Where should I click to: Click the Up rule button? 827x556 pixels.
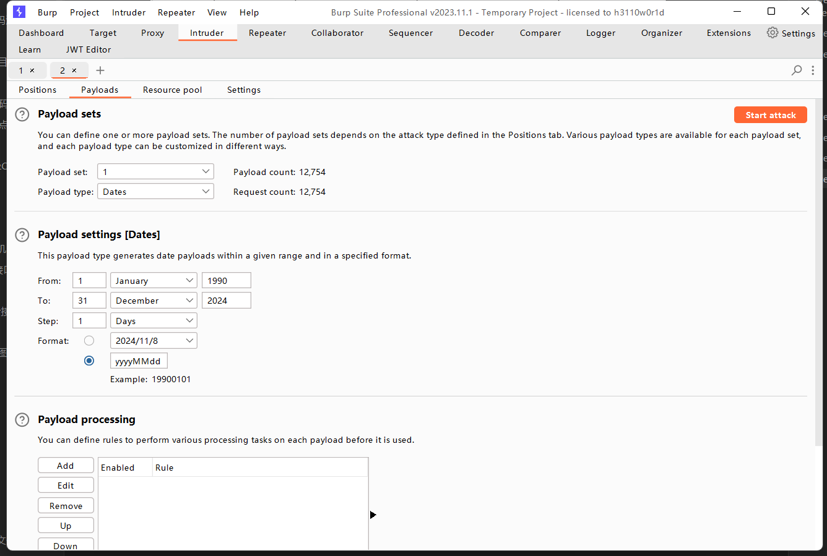66,526
